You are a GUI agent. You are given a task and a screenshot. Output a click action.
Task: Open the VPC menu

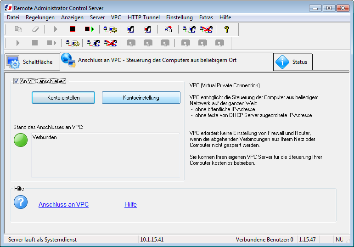pos(116,17)
